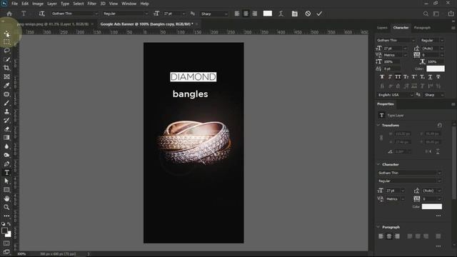Screen dimensions: 457x257
Task: Open anti-aliasing Sharp dropdown in options bar
Action: 226,14
